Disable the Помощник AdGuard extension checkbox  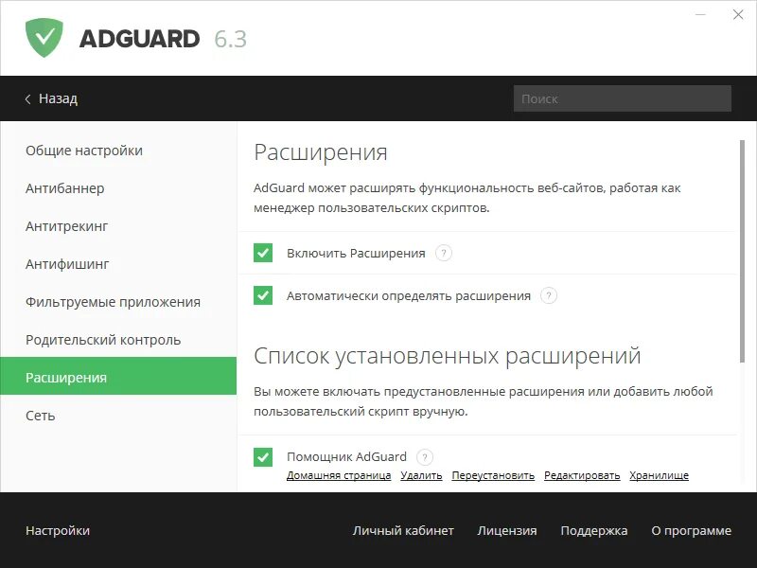263,457
